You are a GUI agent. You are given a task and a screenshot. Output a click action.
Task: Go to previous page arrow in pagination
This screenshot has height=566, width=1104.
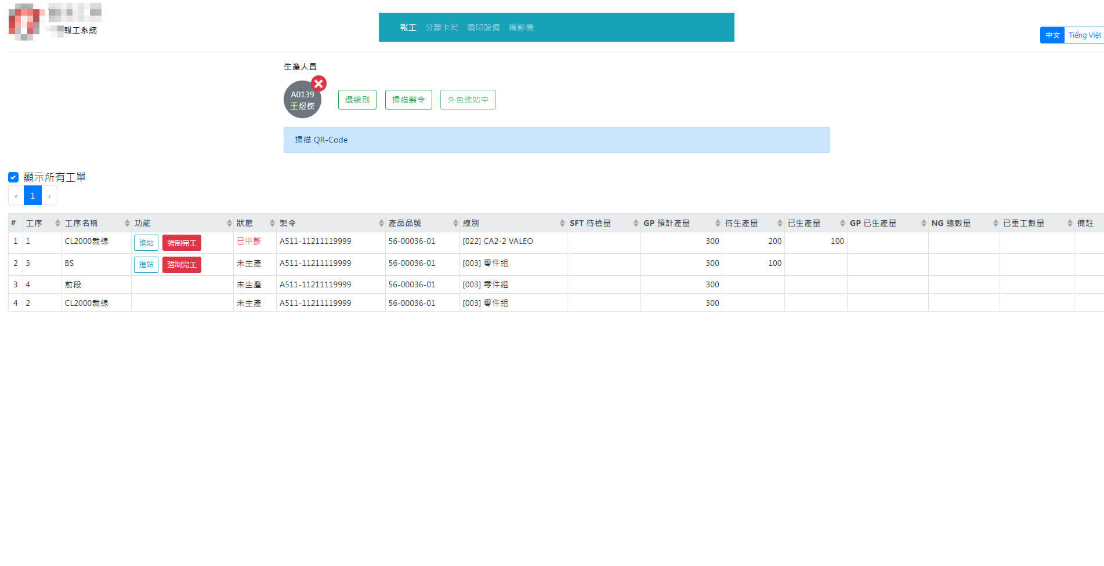16,196
